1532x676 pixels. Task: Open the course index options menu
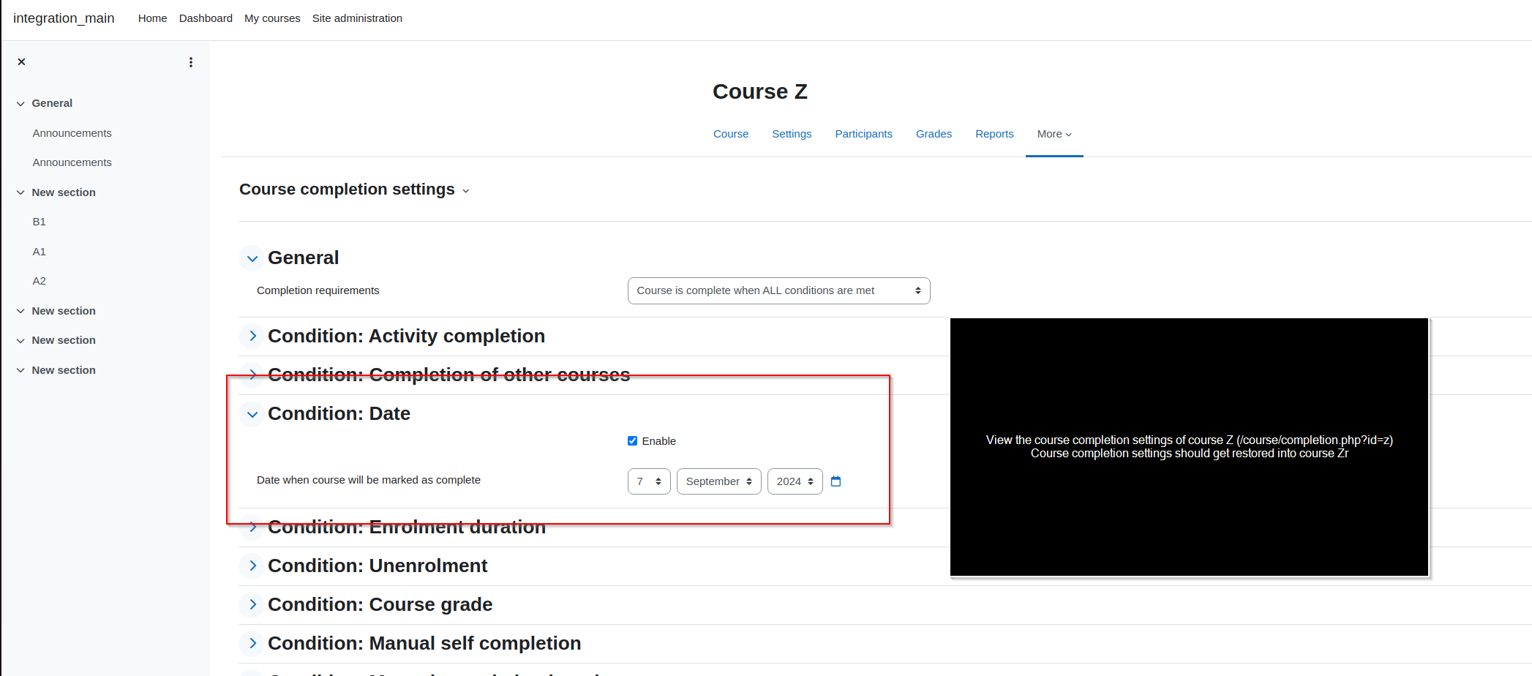[x=191, y=62]
